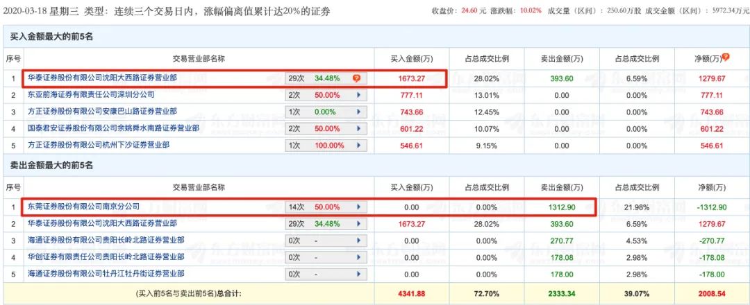Expand the 华泰证券 sell-table row arrow

point(358,224)
